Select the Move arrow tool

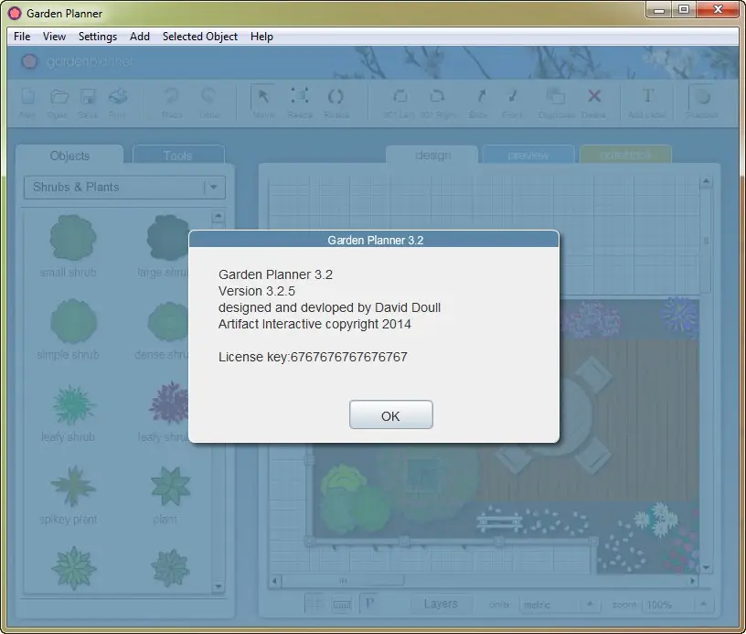coord(263,96)
